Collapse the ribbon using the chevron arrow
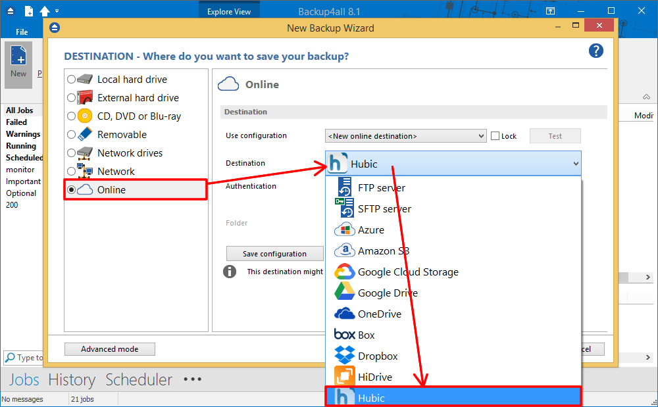 pos(646,97)
